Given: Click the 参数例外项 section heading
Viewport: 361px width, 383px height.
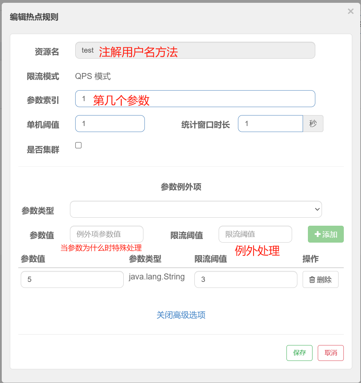Looking at the screenshot, I should (181, 187).
